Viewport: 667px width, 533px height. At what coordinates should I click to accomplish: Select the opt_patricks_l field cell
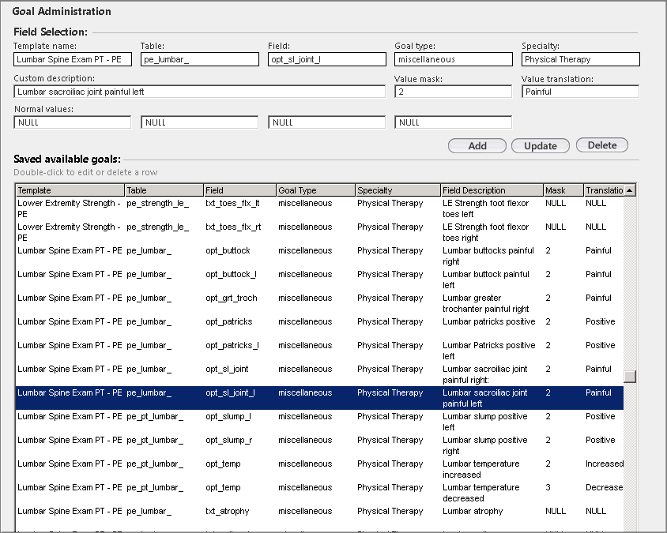pos(232,346)
